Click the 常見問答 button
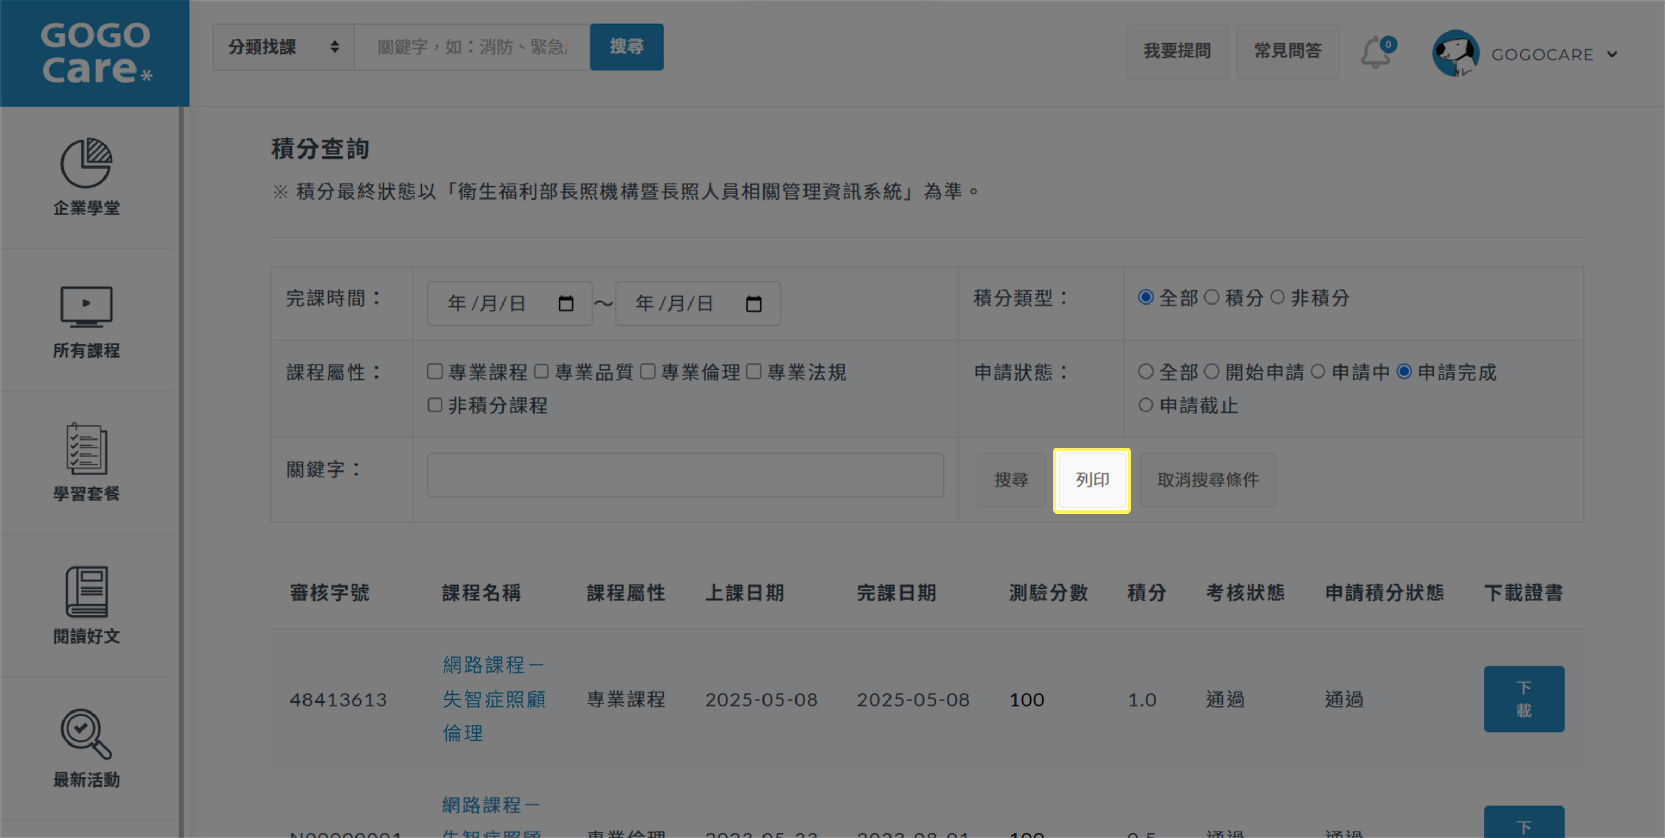The height and width of the screenshot is (838, 1665). 1287,51
